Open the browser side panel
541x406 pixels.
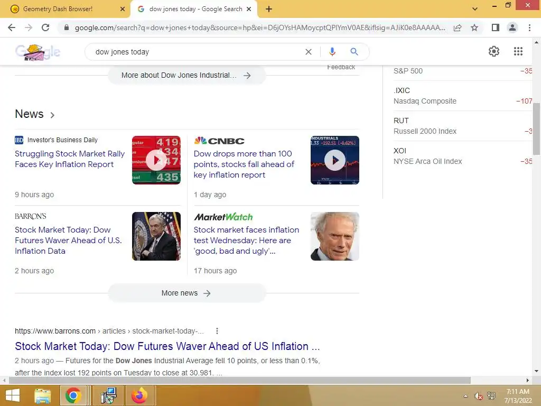pos(495,27)
